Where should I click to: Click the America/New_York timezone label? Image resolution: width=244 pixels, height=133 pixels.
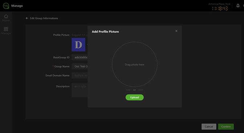219,4
